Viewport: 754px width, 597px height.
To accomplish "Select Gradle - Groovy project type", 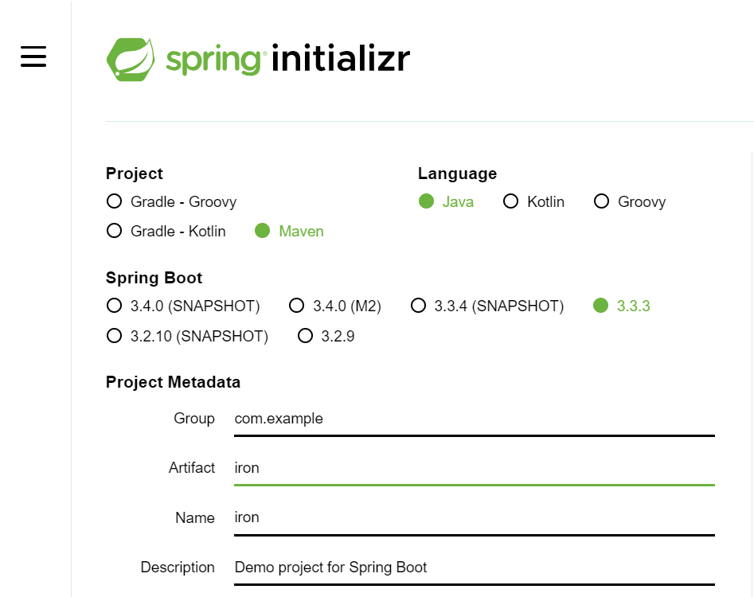I will click(115, 201).
